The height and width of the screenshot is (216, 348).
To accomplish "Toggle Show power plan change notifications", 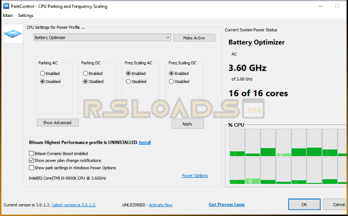I will [x=32, y=160].
